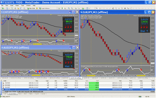Open the GBPUSD,M2 (offline) chart tab
The height and width of the screenshot is (98, 156).
tap(54, 78)
